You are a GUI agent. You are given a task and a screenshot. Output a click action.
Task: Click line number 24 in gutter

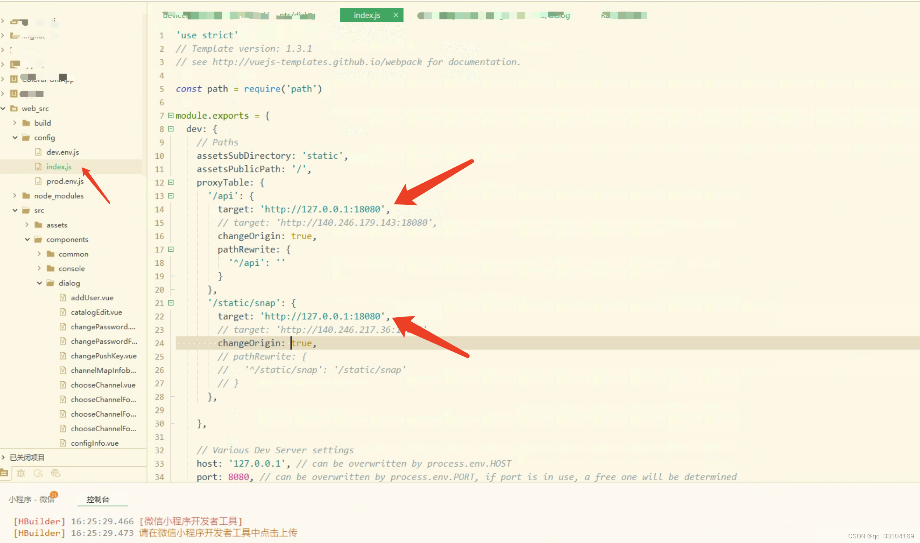[x=160, y=343]
